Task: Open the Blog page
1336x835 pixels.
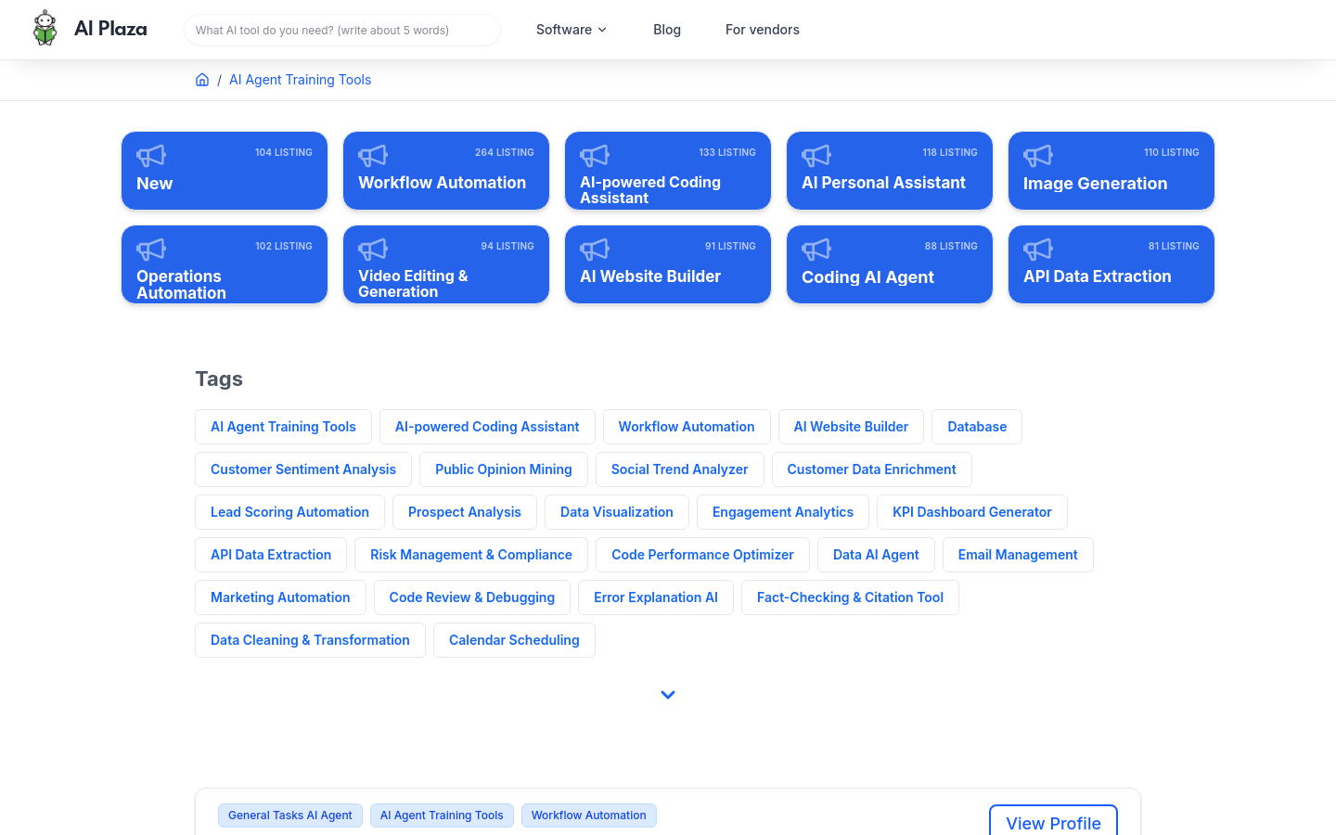Action: point(667,30)
